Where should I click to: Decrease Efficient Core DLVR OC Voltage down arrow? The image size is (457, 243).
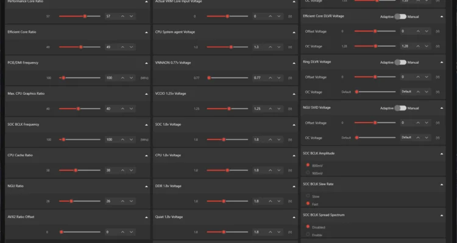click(x=427, y=46)
